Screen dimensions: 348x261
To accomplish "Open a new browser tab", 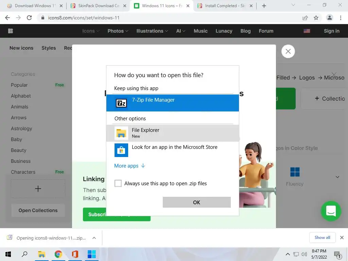I will (264, 6).
